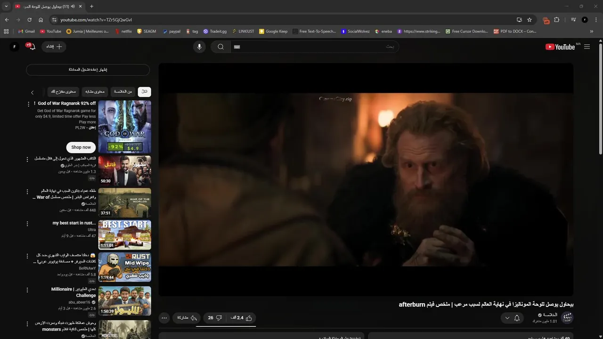Image resolution: width=603 pixels, height=339 pixels.
Task: Open Rust Mid Wipe video thumbnail
Action: (125, 267)
